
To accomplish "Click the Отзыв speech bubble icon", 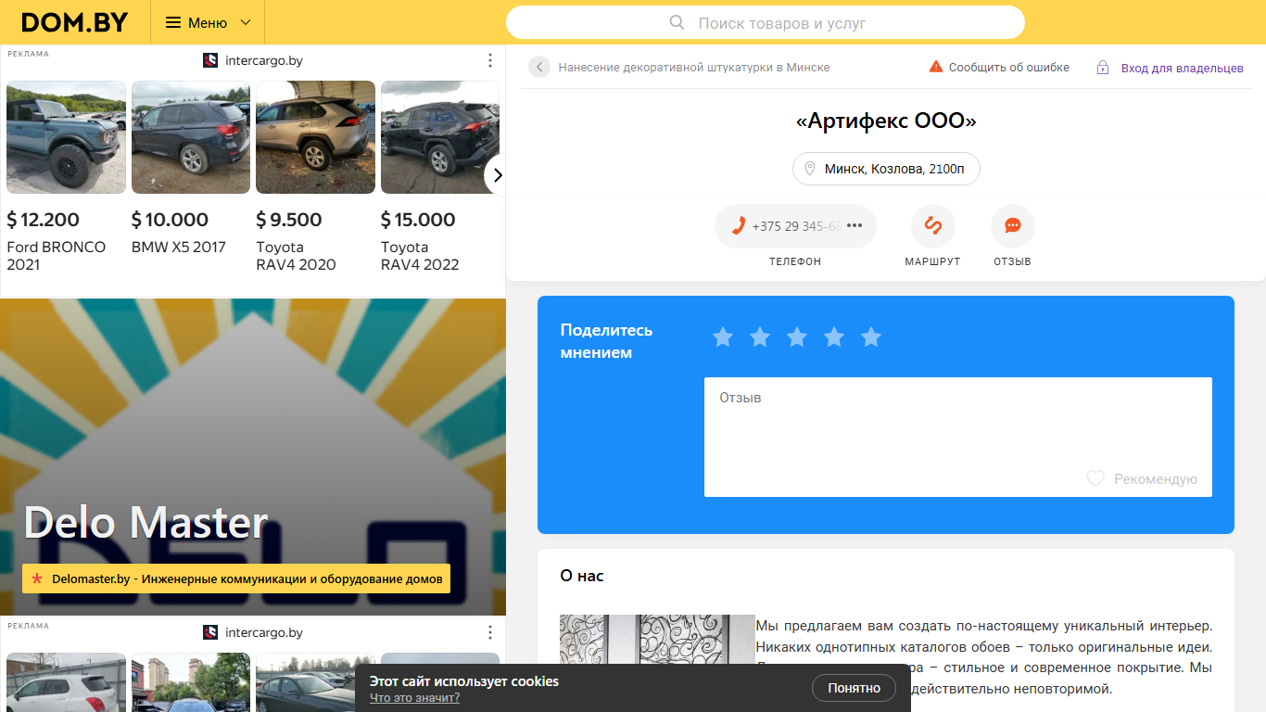I will [x=1013, y=226].
